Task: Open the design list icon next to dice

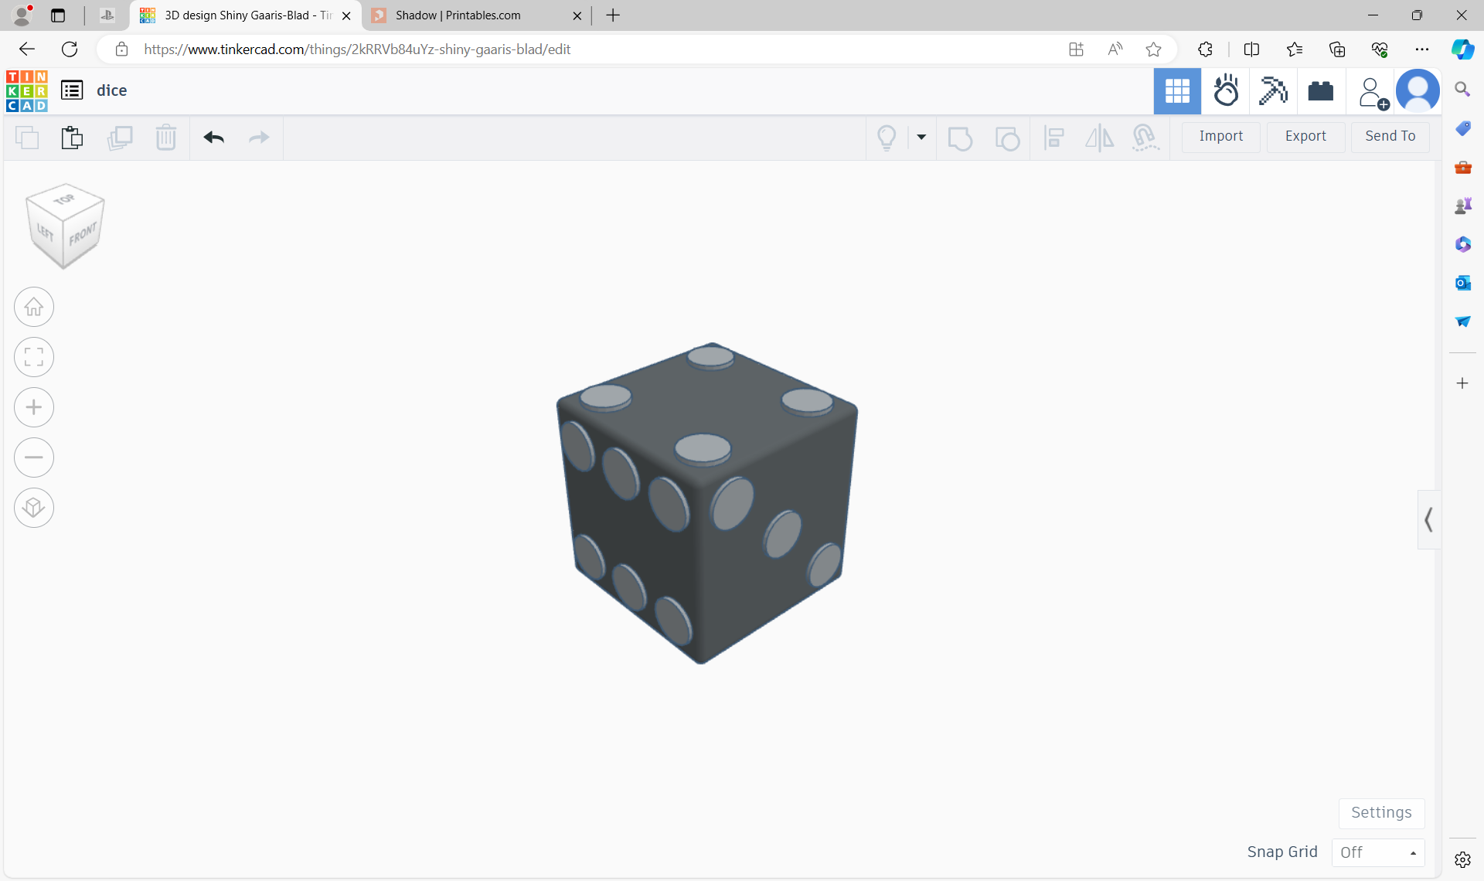Action: [x=72, y=90]
